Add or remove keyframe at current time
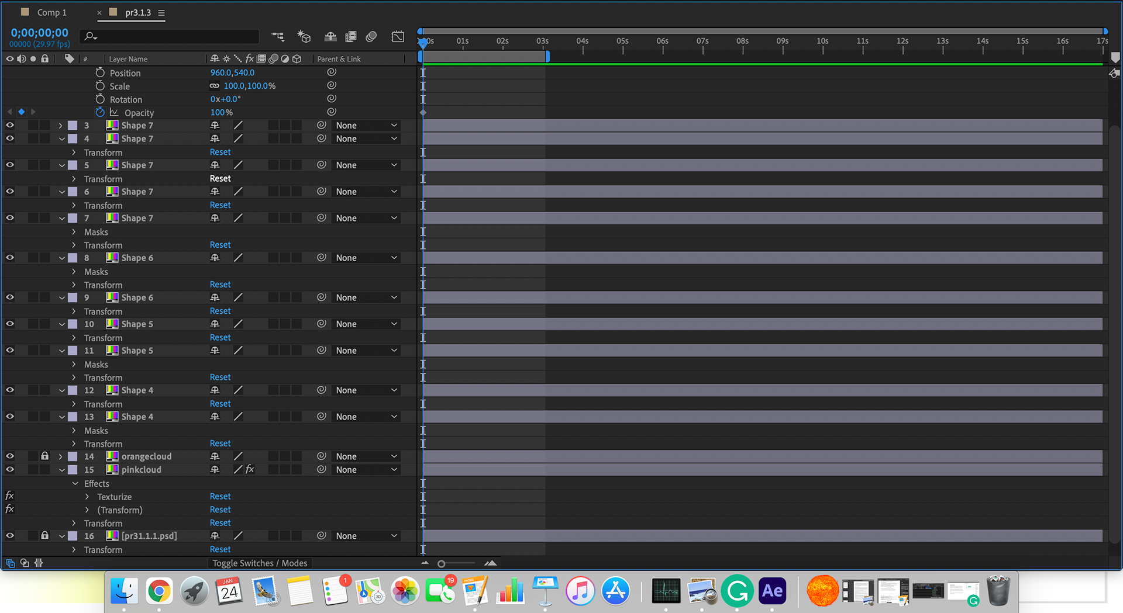1123x613 pixels. (22, 112)
